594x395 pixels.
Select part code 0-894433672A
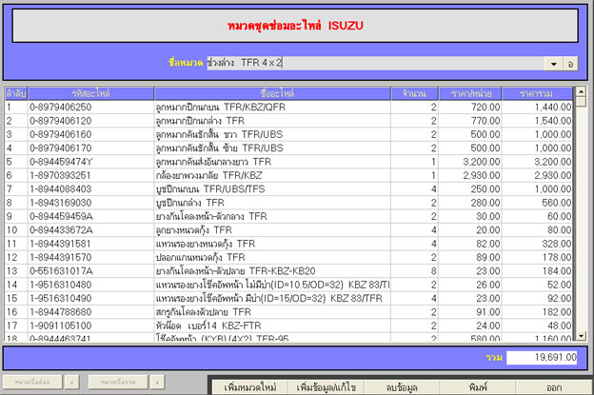pyautogui.click(x=61, y=230)
